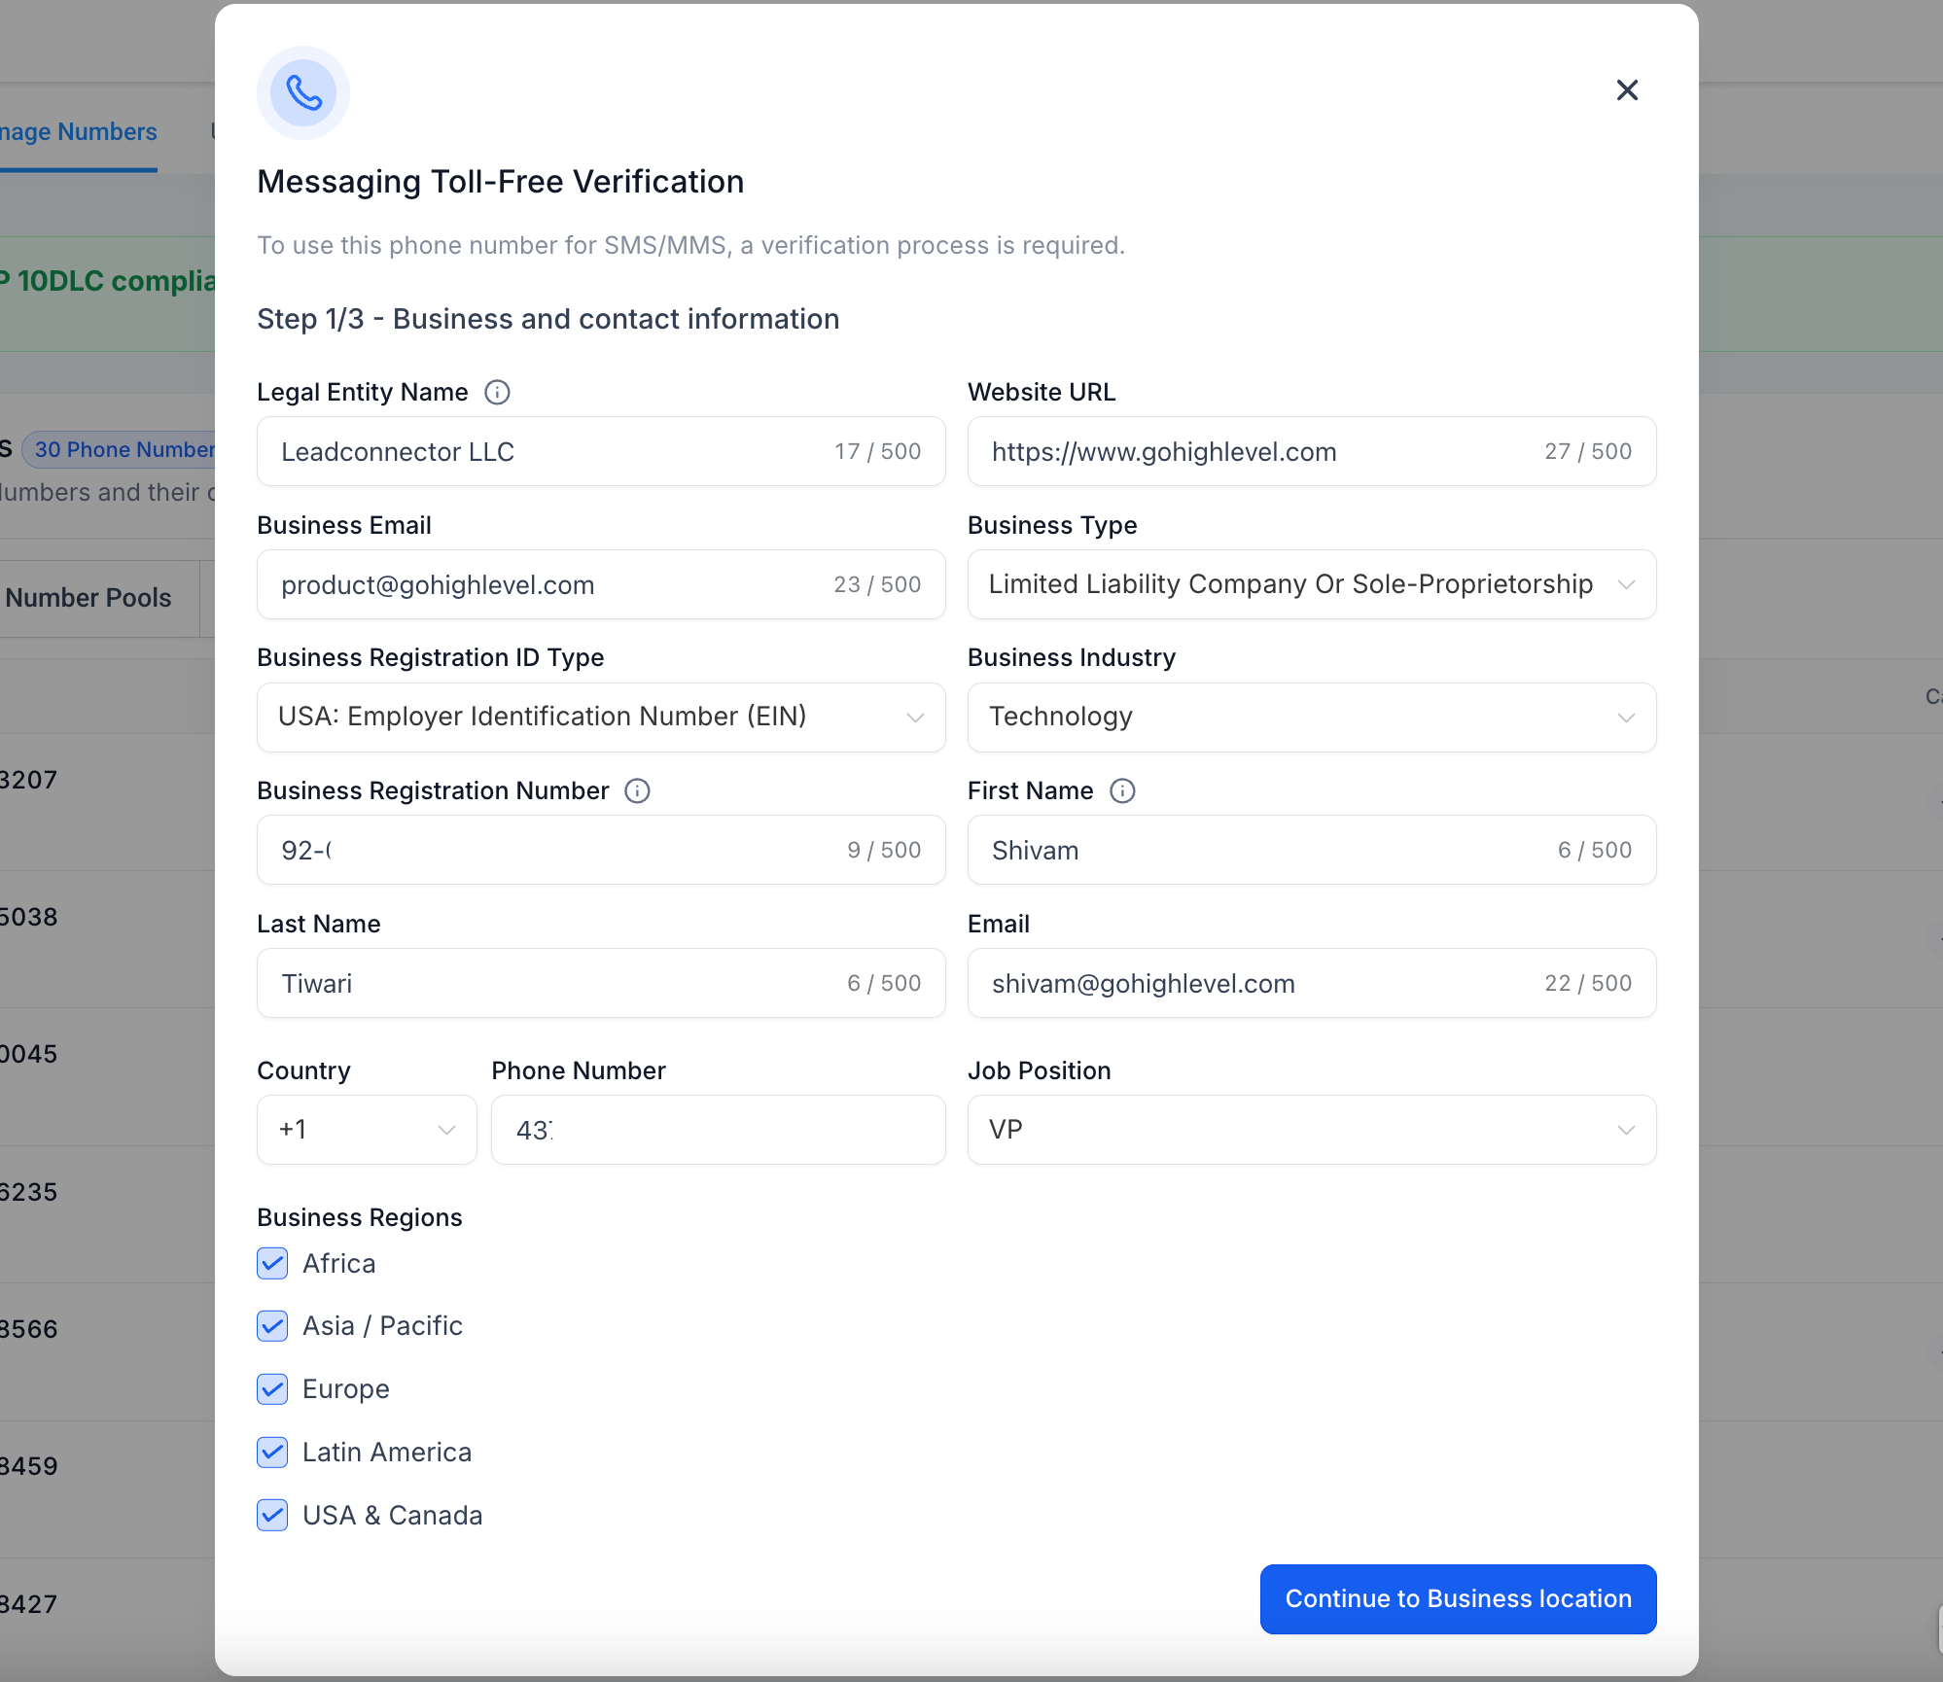Toggle the Asia / Pacific checkbox
Screen dimensions: 1943x1682
click(x=272, y=1326)
